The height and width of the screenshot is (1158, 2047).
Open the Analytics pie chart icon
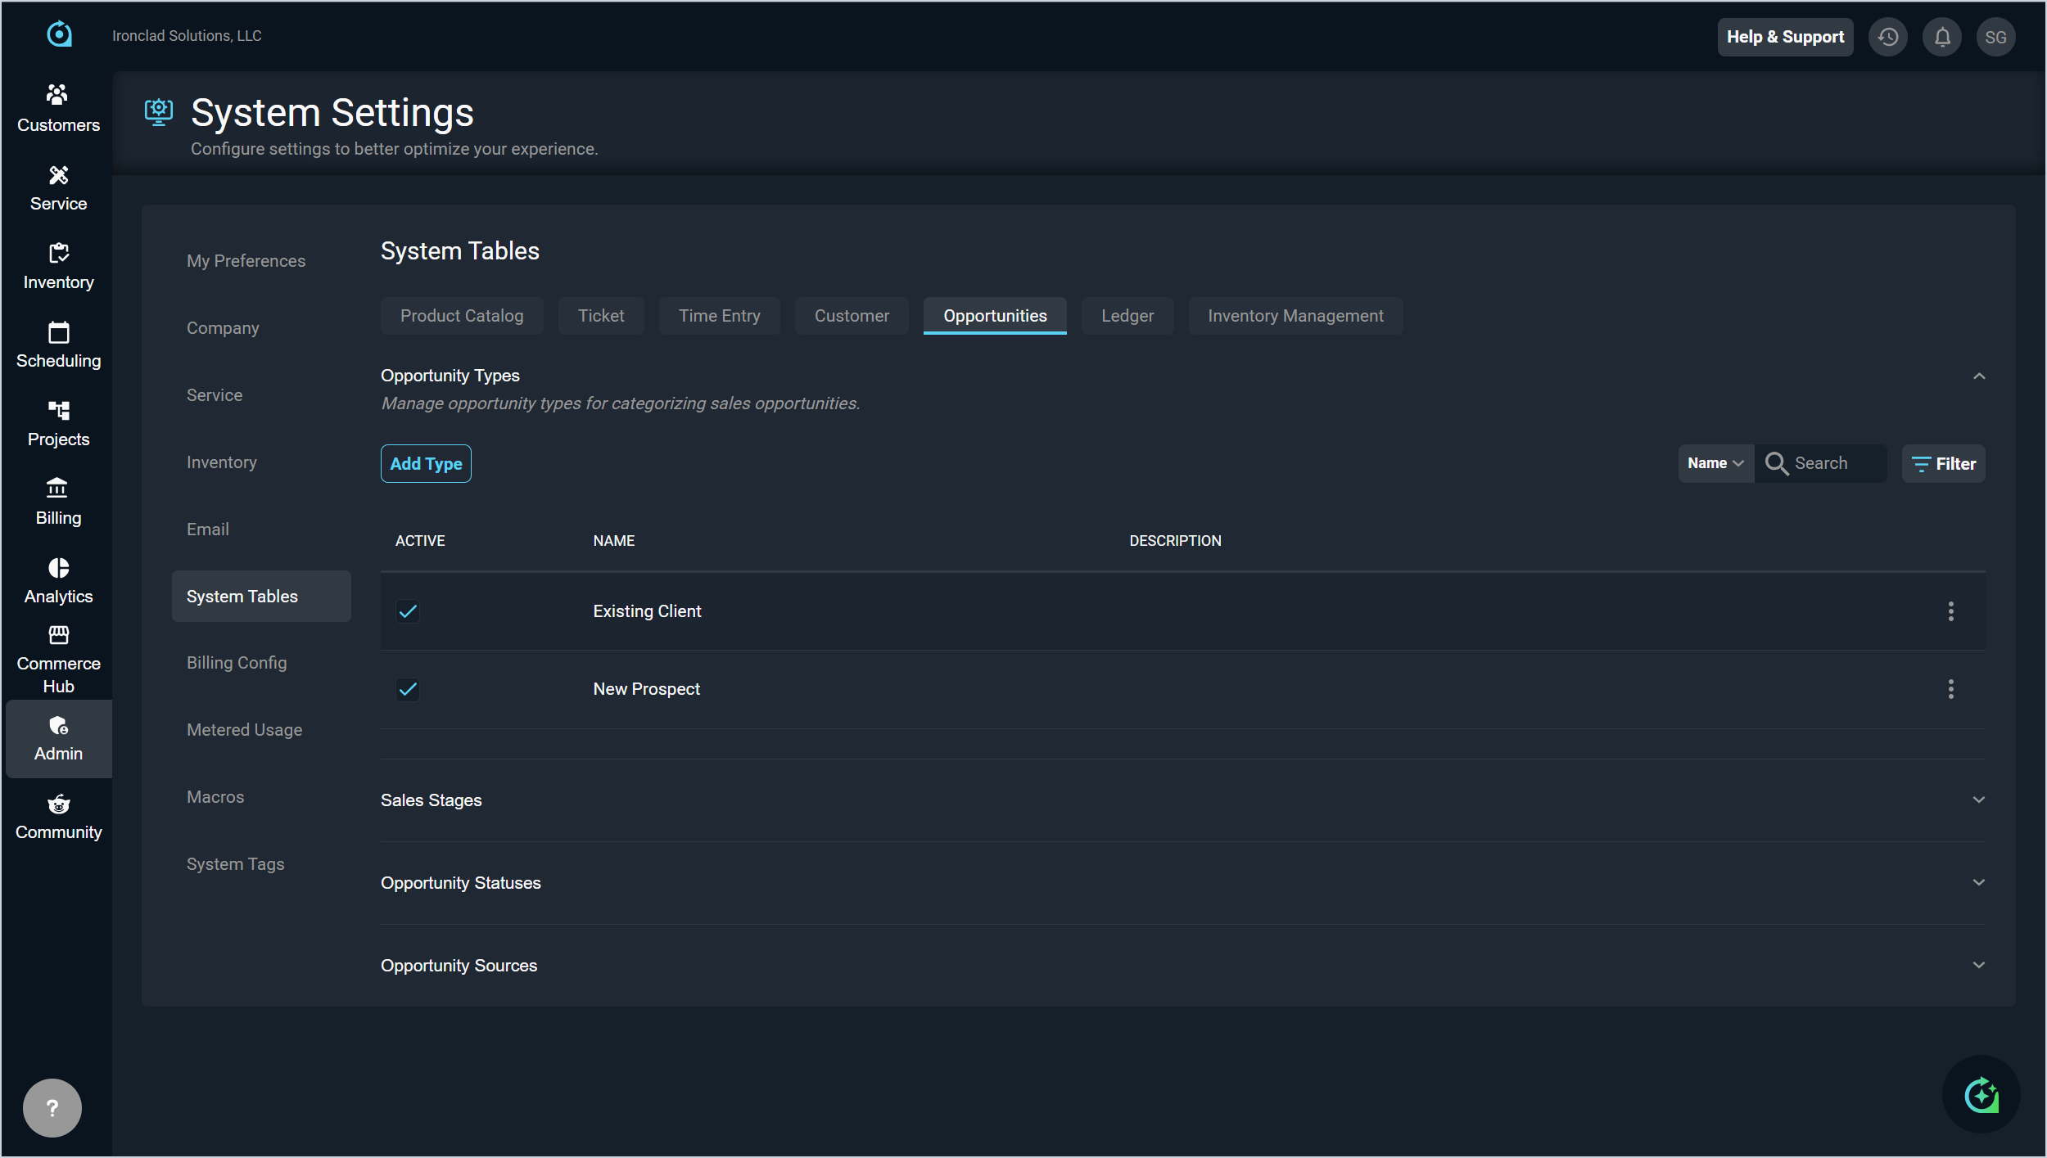58,568
